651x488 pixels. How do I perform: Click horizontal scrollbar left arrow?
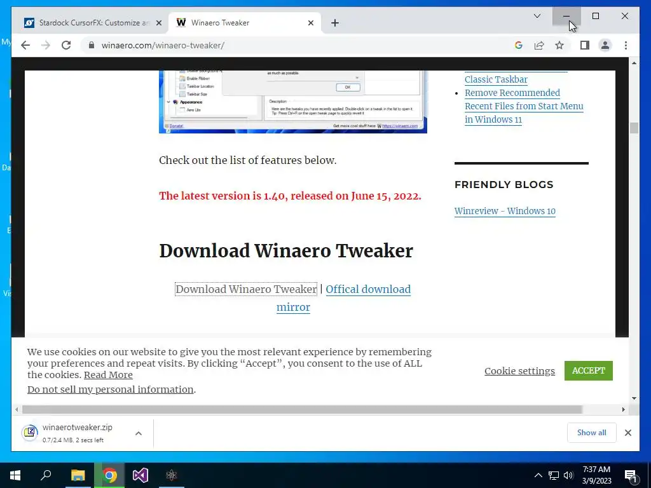(x=17, y=410)
